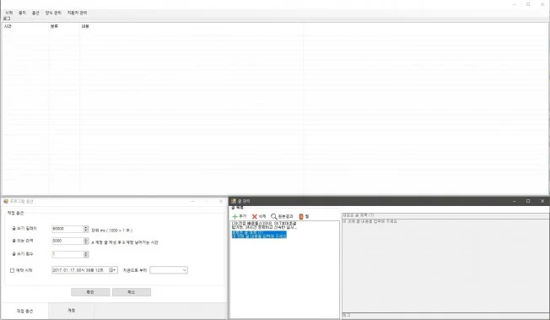Open the calendar picker in the date field
Screen dimensions: 550x320
[x=112, y=270]
